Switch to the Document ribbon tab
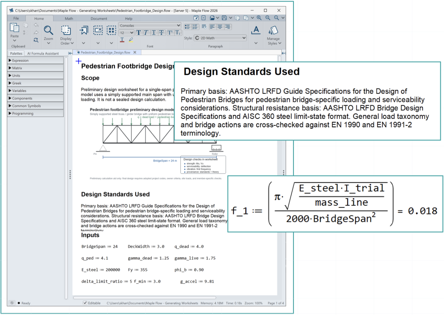444x315 pixels. [99, 19]
